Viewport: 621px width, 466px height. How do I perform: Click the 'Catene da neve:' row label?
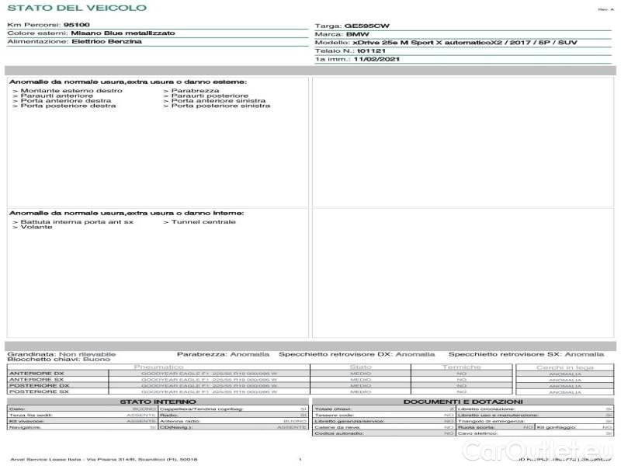click(338, 427)
